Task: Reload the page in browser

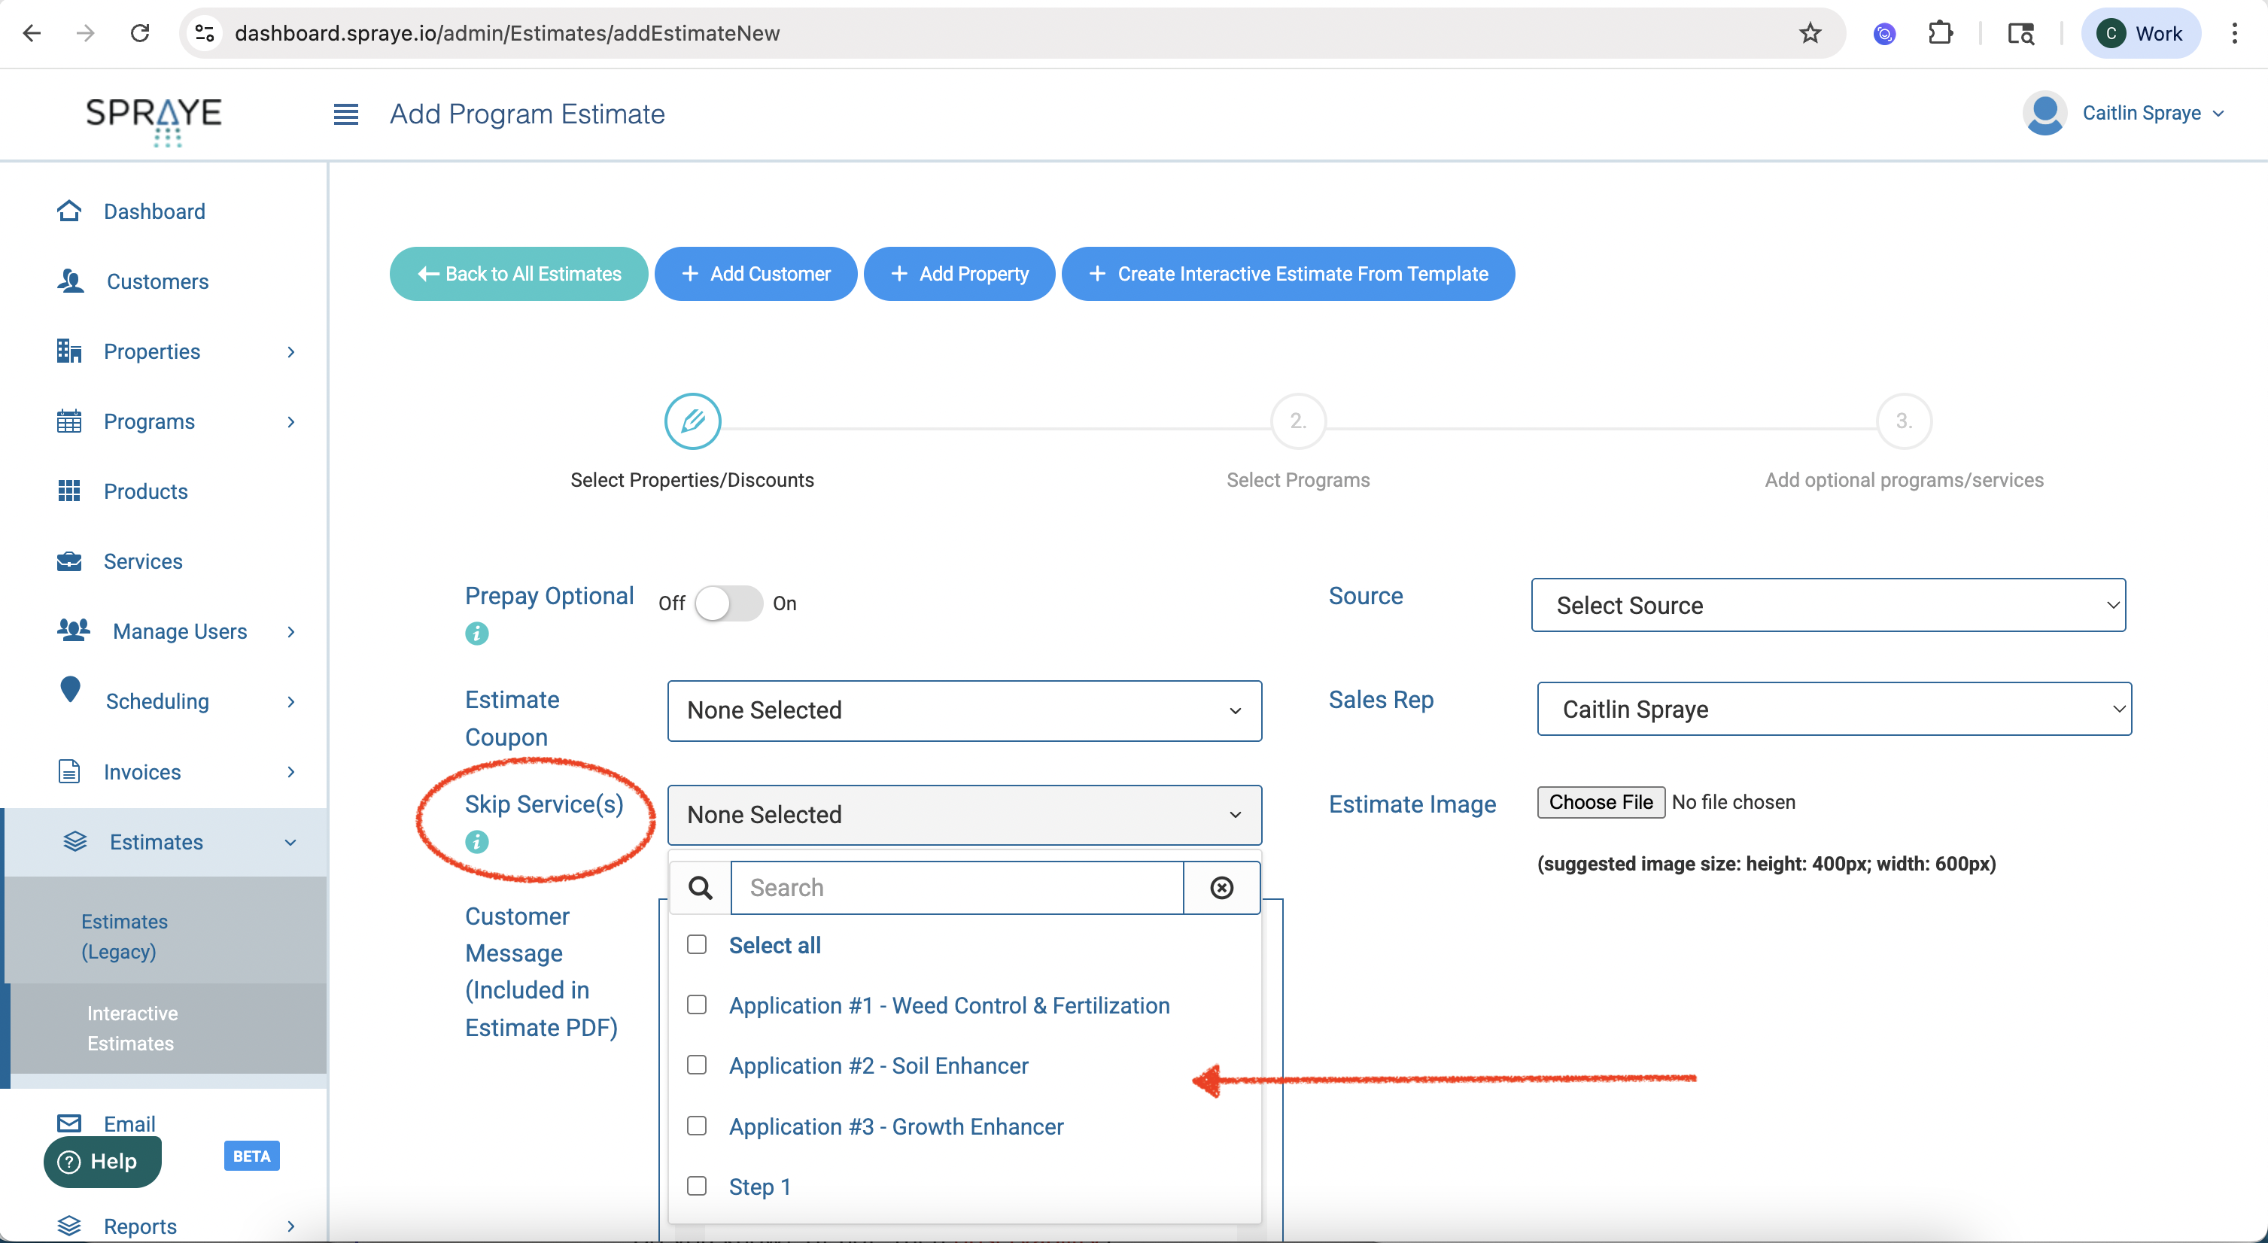Action: (140, 33)
